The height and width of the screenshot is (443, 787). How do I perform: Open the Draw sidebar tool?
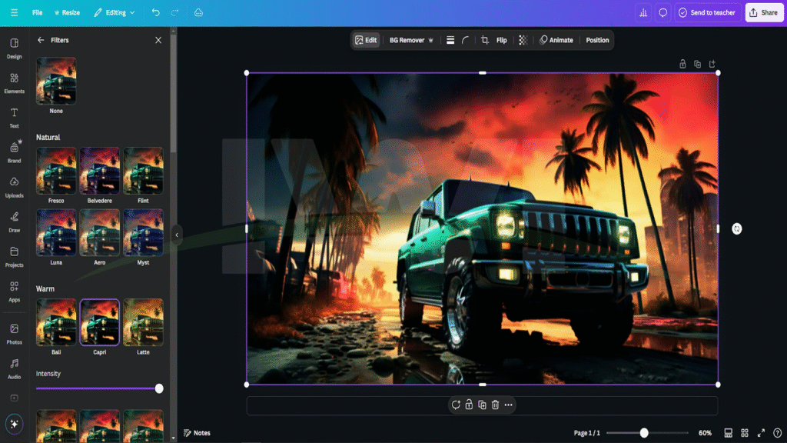pos(14,222)
